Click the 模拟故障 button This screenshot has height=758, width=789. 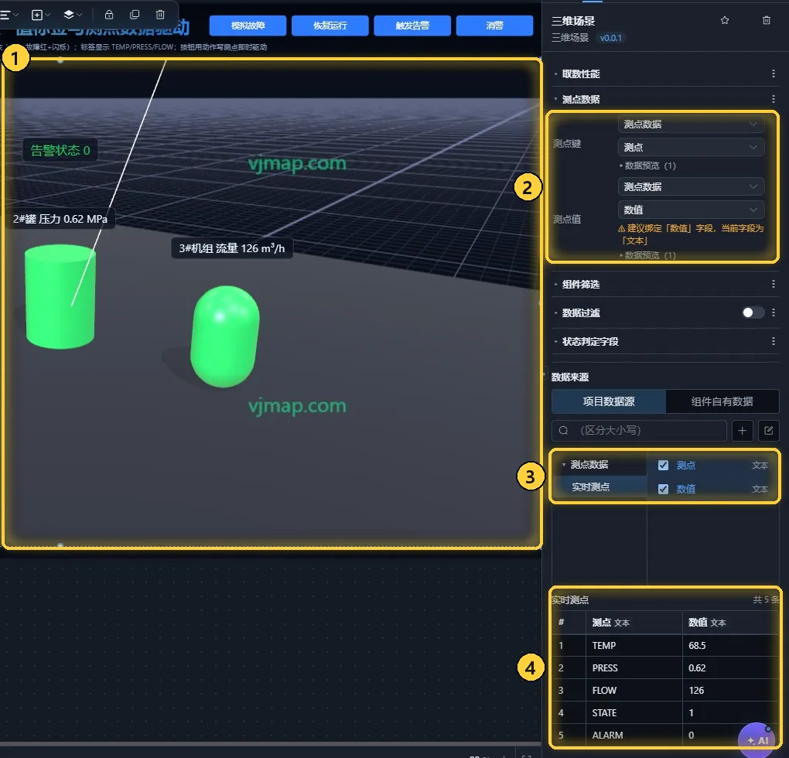tap(248, 26)
